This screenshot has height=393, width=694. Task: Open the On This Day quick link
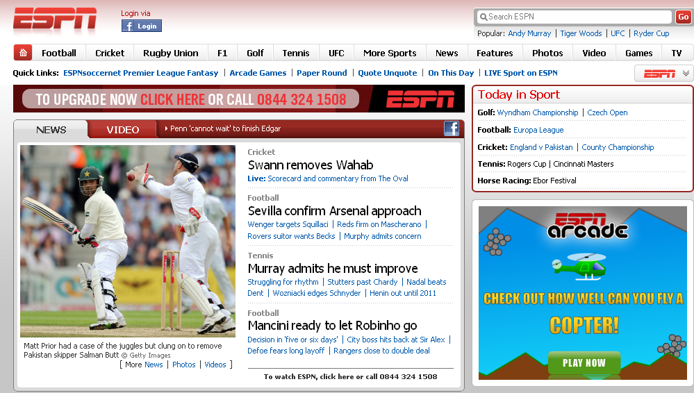coord(451,73)
